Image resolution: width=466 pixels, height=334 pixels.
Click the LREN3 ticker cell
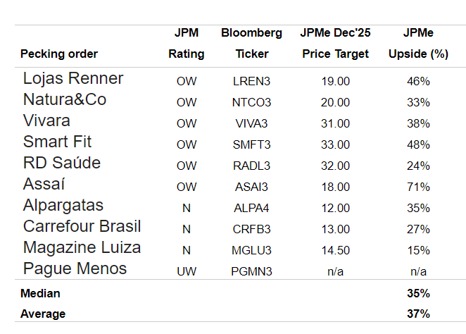coord(251,81)
